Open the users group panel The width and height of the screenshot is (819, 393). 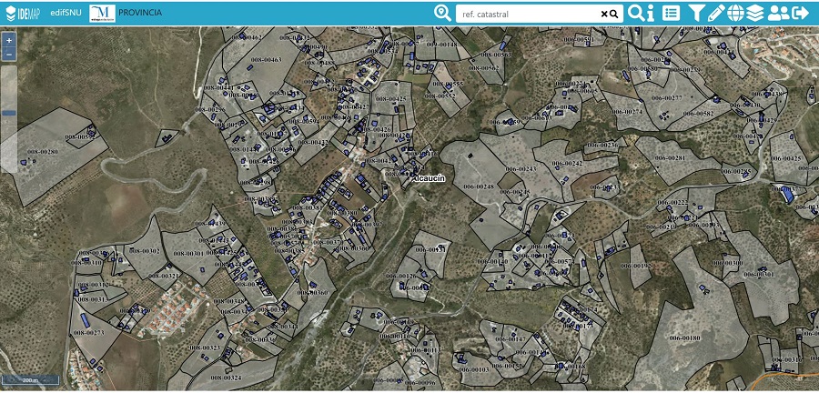(778, 13)
